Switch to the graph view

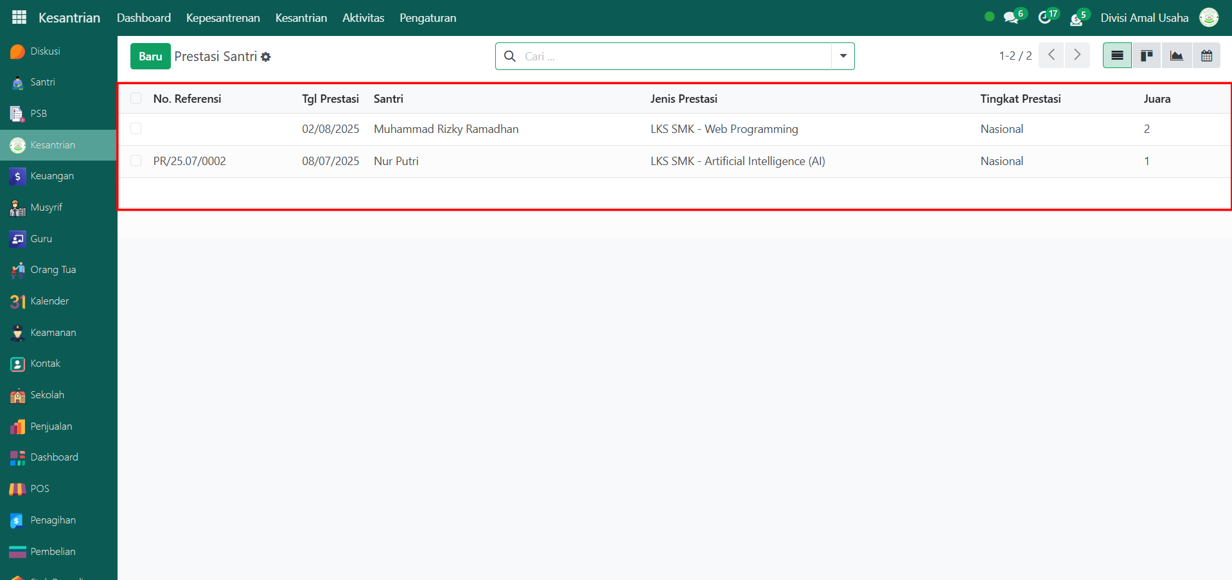pyautogui.click(x=1176, y=56)
